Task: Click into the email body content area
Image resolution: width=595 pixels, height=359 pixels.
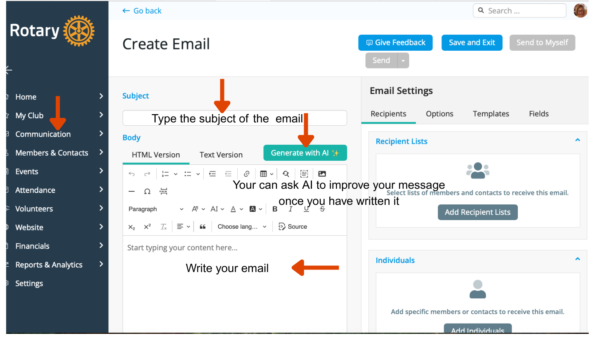Action: [x=235, y=284]
